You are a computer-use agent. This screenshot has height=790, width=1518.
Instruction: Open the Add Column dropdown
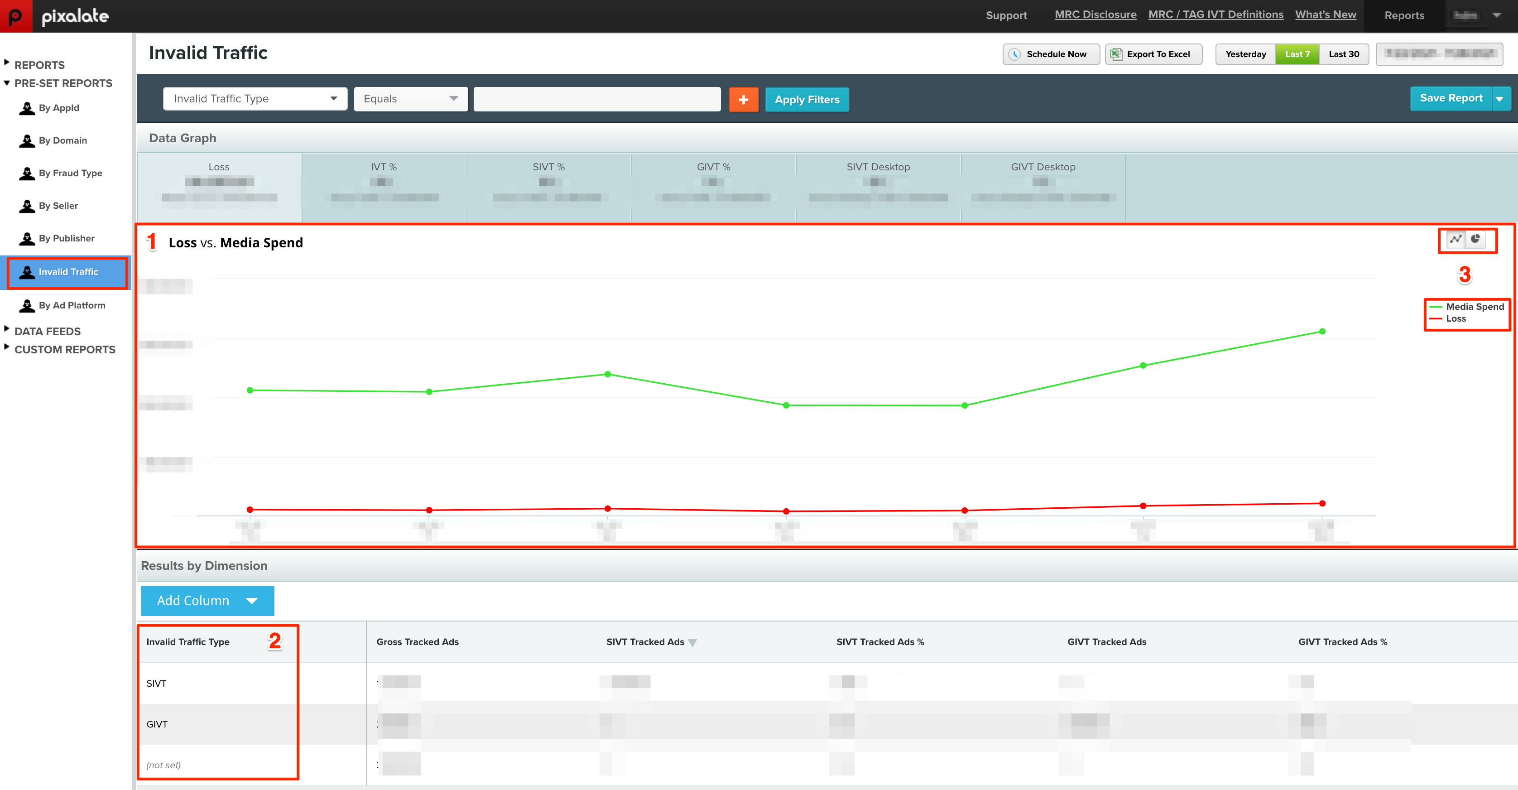point(207,601)
